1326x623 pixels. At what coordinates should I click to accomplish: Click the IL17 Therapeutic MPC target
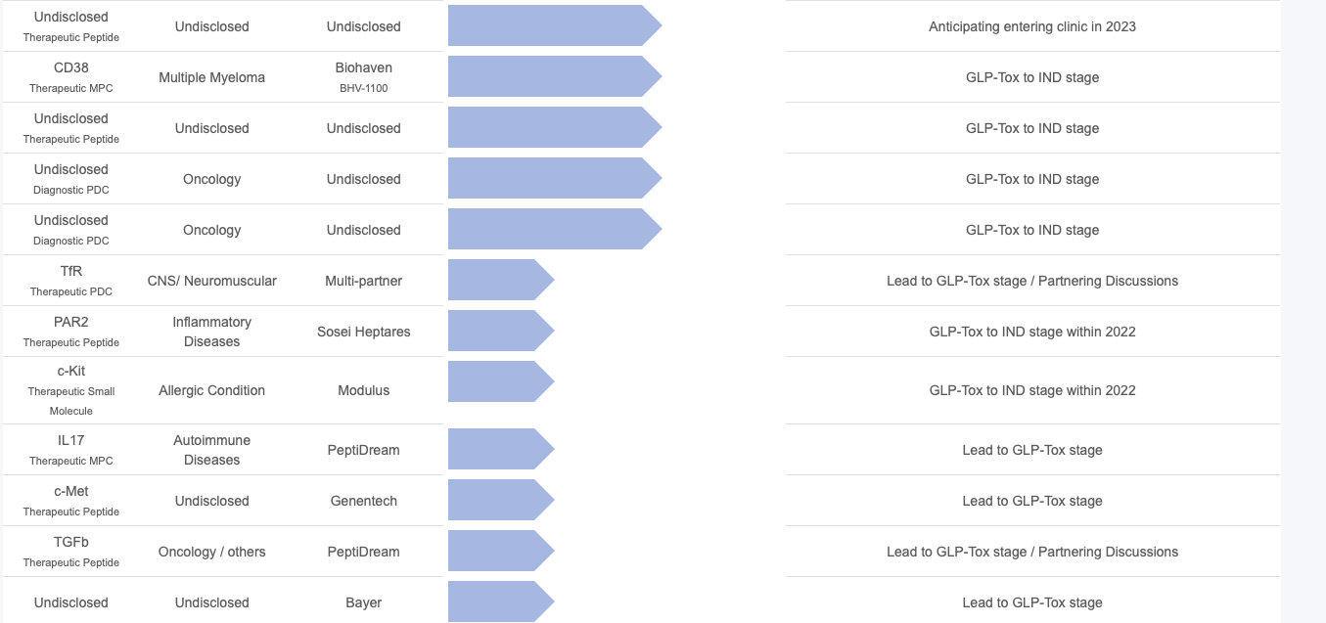[x=71, y=450]
